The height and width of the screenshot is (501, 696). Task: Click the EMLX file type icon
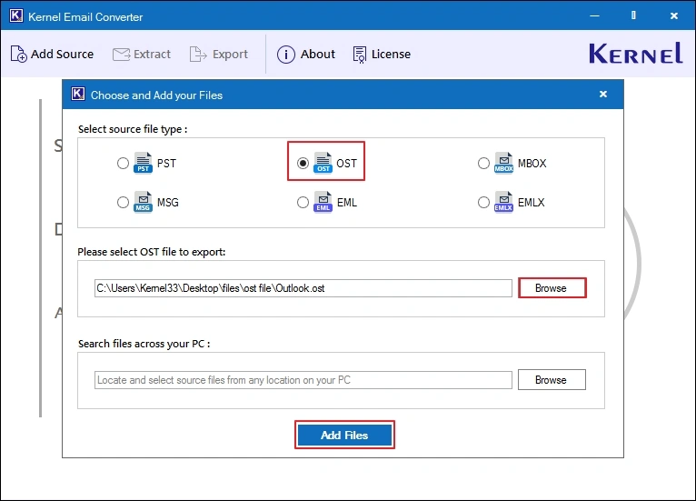point(503,202)
